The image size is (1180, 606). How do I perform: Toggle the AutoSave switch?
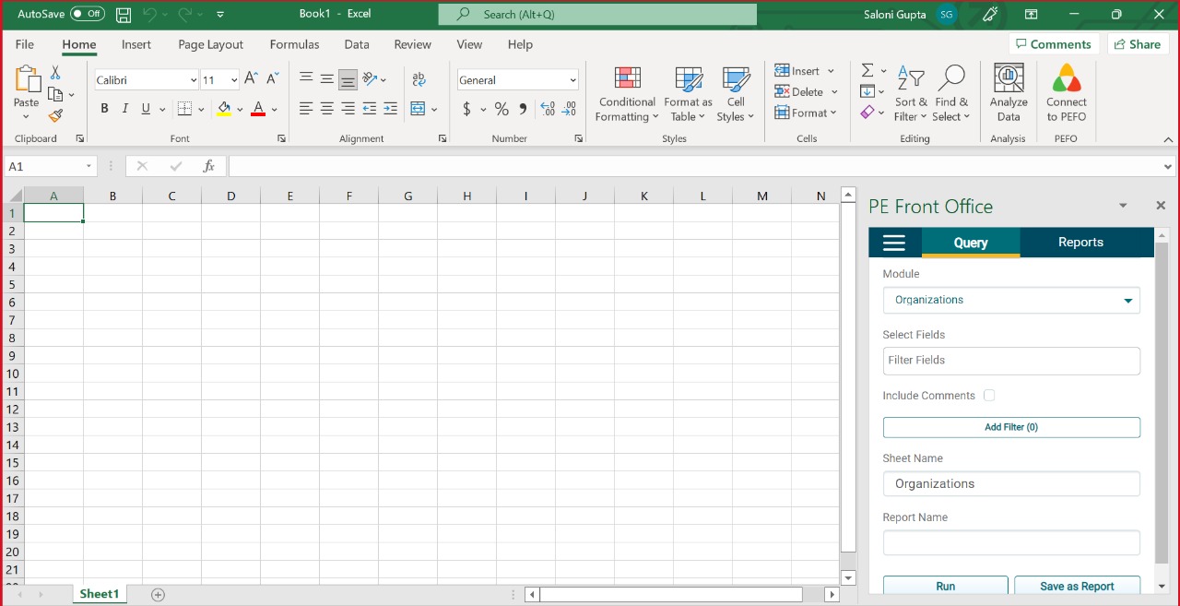(x=87, y=14)
